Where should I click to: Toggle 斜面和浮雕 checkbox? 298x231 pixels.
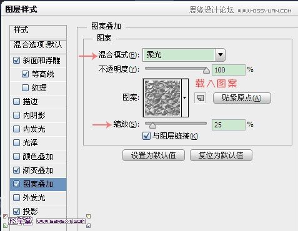click(16, 61)
